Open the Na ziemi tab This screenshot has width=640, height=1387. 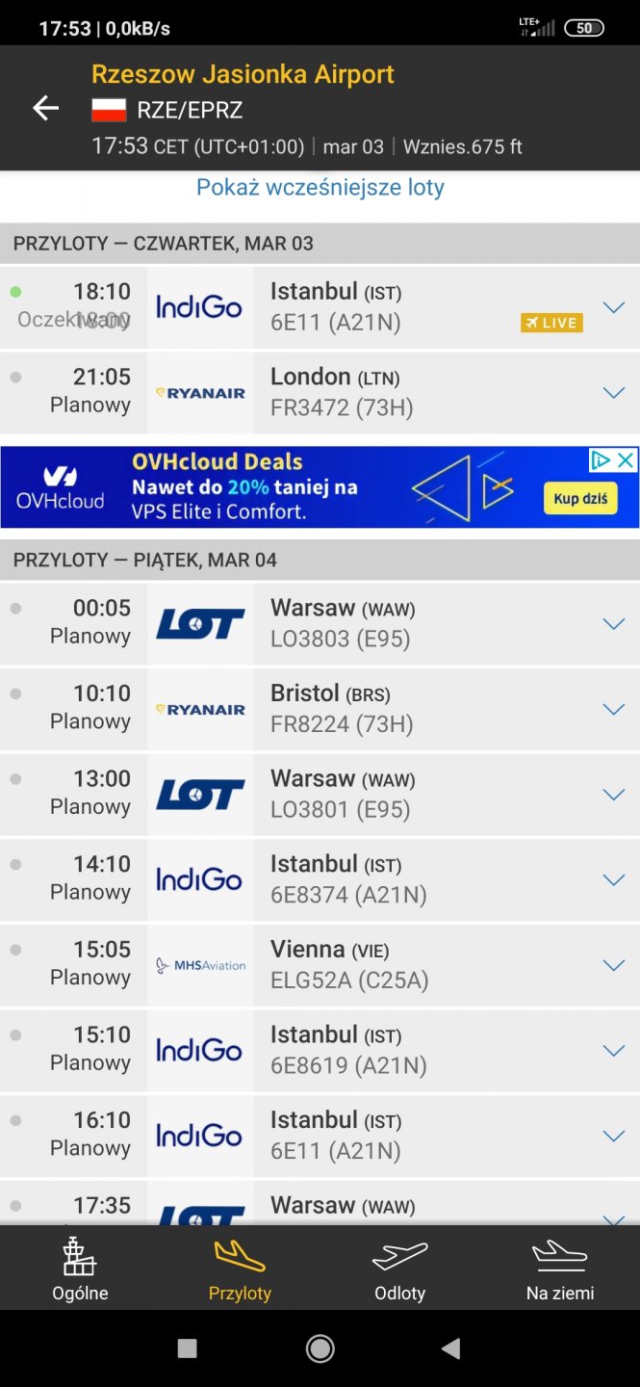pos(559,1269)
